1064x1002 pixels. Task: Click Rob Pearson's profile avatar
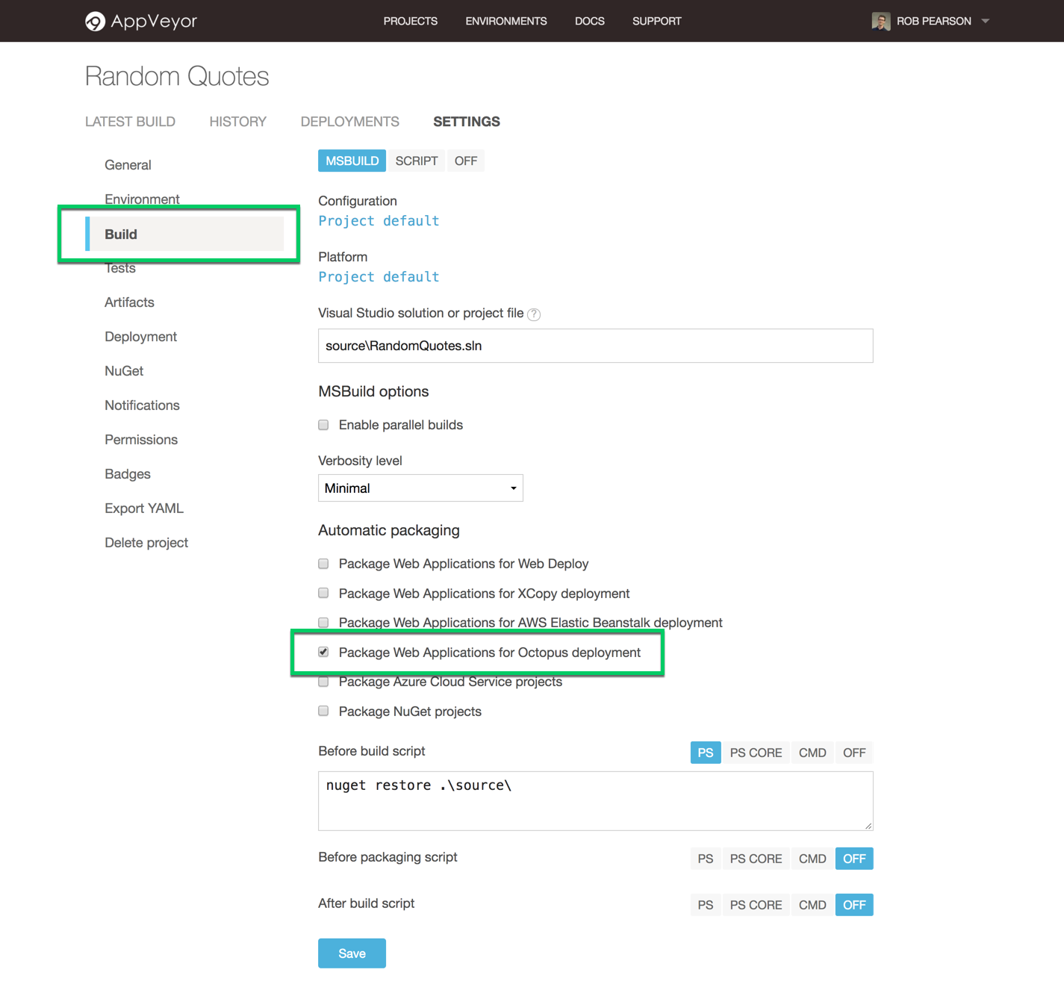pos(882,21)
